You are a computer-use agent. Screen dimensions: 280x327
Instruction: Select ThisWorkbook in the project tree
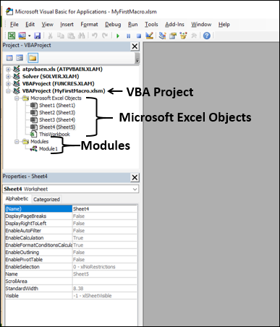click(x=54, y=135)
